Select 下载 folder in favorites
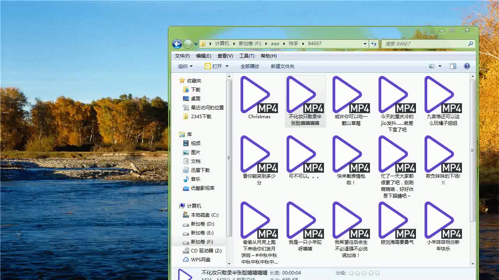 coord(191,89)
